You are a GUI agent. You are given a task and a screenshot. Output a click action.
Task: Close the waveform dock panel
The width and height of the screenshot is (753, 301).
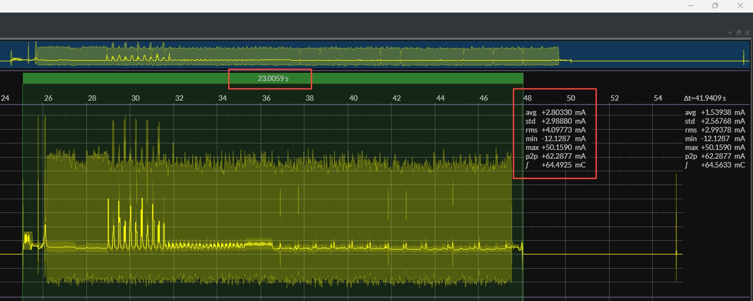[x=748, y=33]
